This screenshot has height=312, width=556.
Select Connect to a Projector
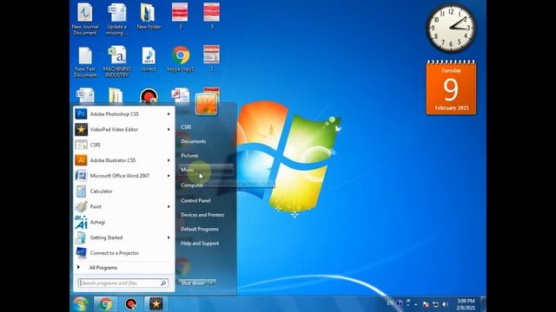122,253
